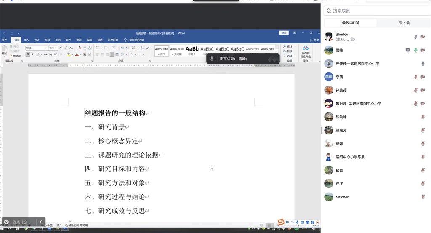Open the 选择 select dropdown
The image size is (431, 233).
[x=289, y=56]
